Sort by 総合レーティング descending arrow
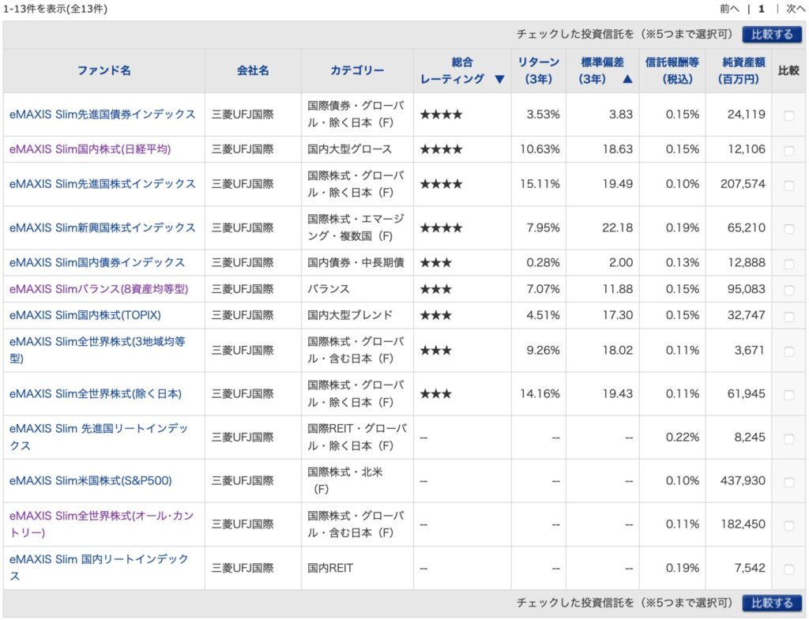 499,80
